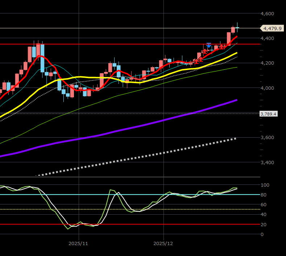The height and width of the screenshot is (256, 286).
Task: Click the 3,400 price axis label
Action: point(267,162)
